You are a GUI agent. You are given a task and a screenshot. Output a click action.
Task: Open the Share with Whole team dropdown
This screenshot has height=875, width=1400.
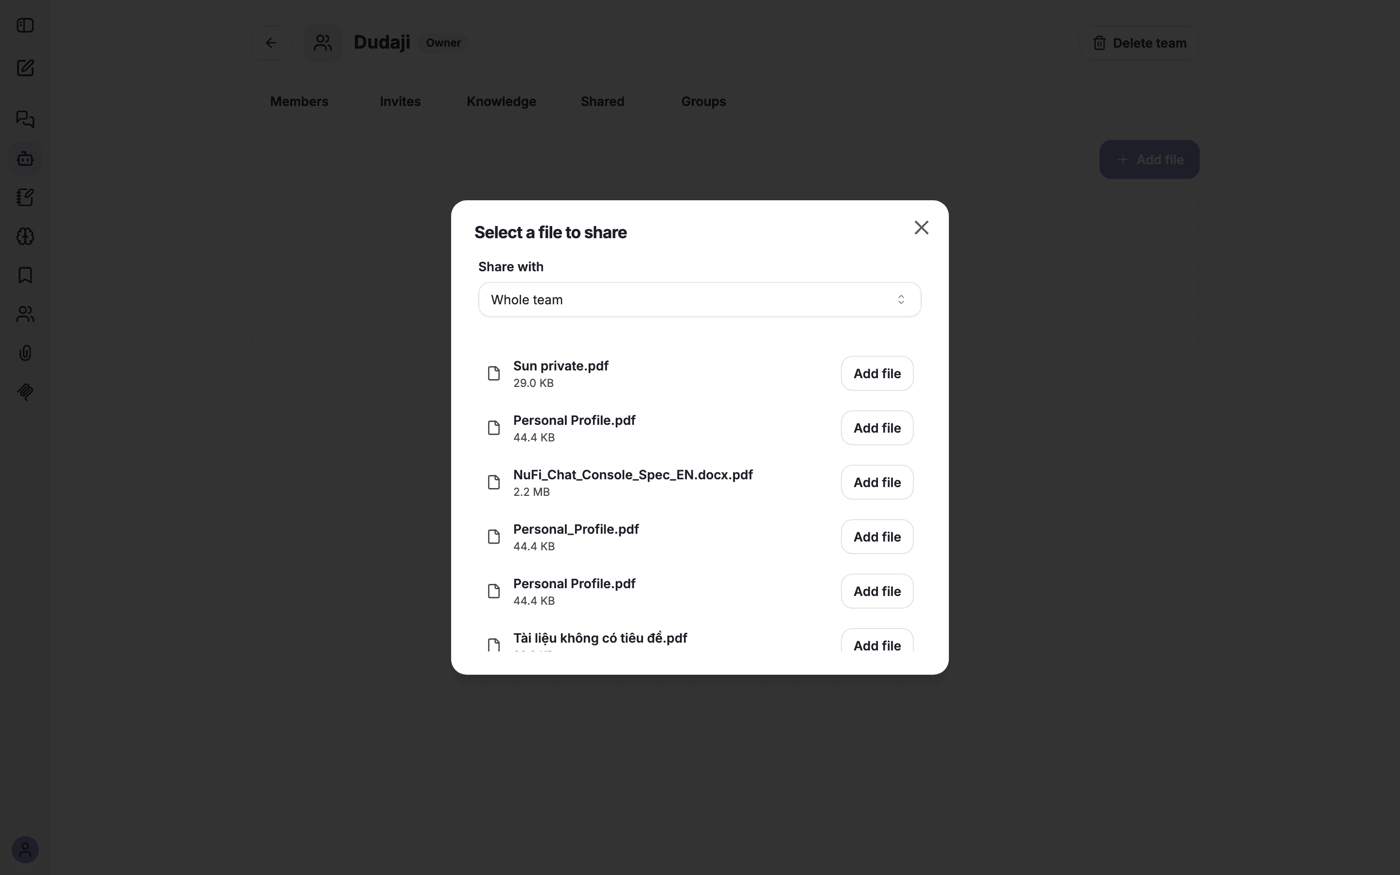click(x=700, y=299)
